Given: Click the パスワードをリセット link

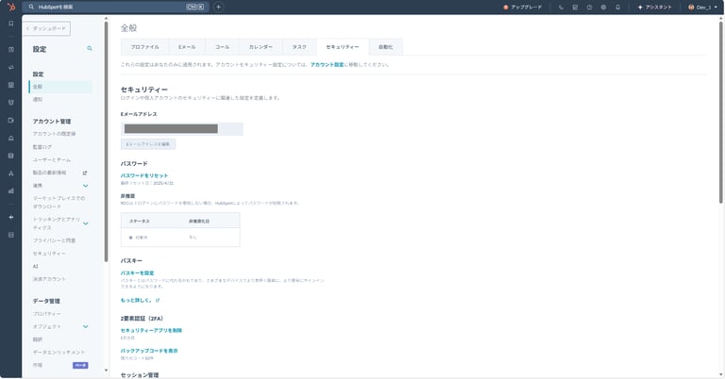Looking at the screenshot, I should click(144, 175).
